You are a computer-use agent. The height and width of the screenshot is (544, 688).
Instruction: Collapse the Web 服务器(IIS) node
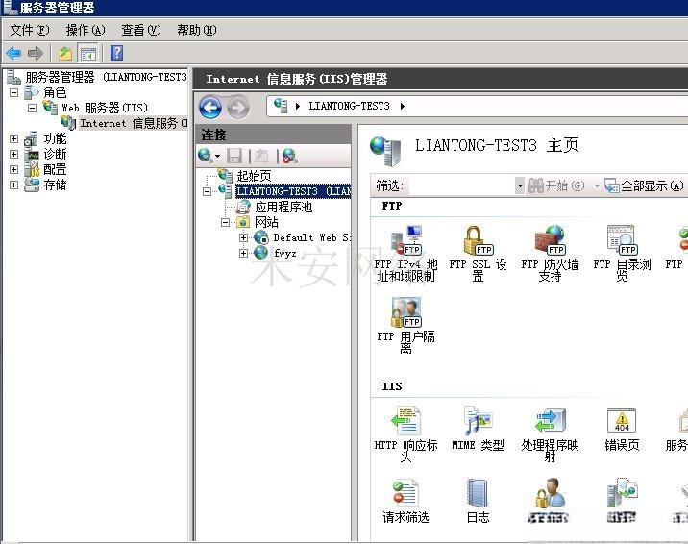[32, 108]
